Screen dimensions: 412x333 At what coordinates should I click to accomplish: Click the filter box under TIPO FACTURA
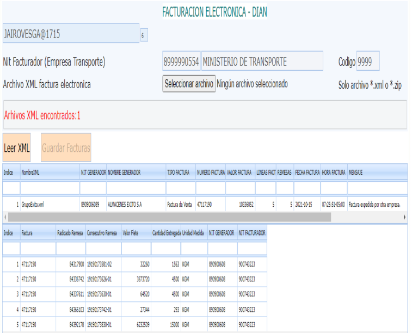point(181,188)
